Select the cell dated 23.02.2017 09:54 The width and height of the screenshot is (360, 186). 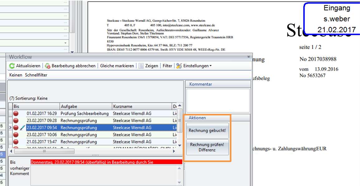tap(41, 128)
